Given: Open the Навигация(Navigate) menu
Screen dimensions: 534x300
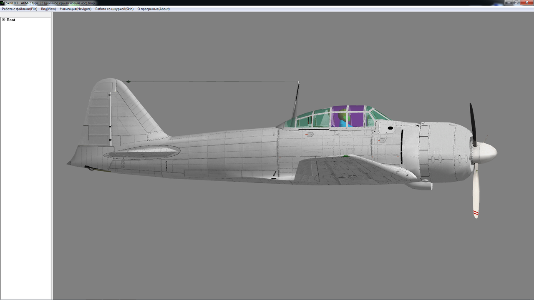Looking at the screenshot, I should pos(76,9).
